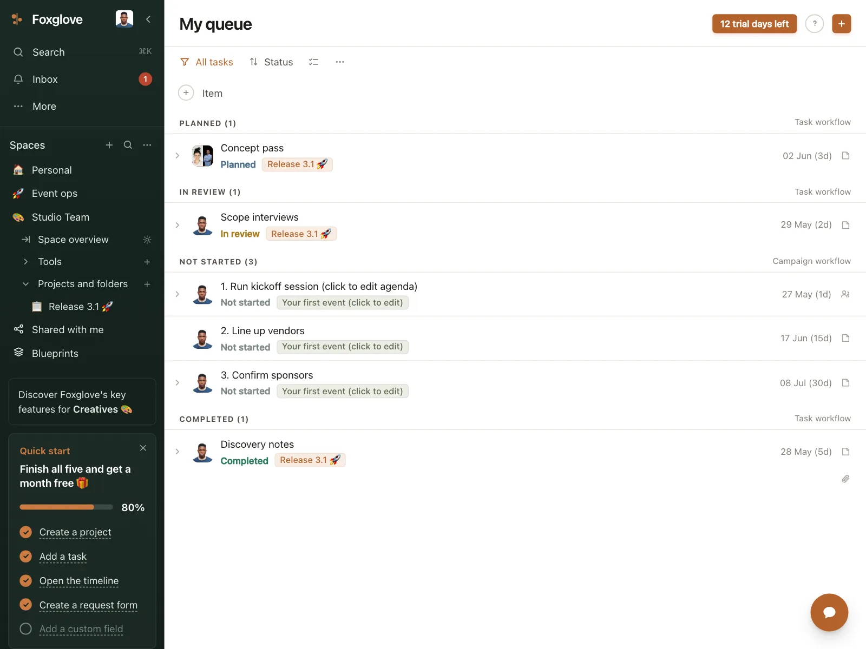Click the Concept pass assignee avatars
This screenshot has width=866, height=649.
203,156
